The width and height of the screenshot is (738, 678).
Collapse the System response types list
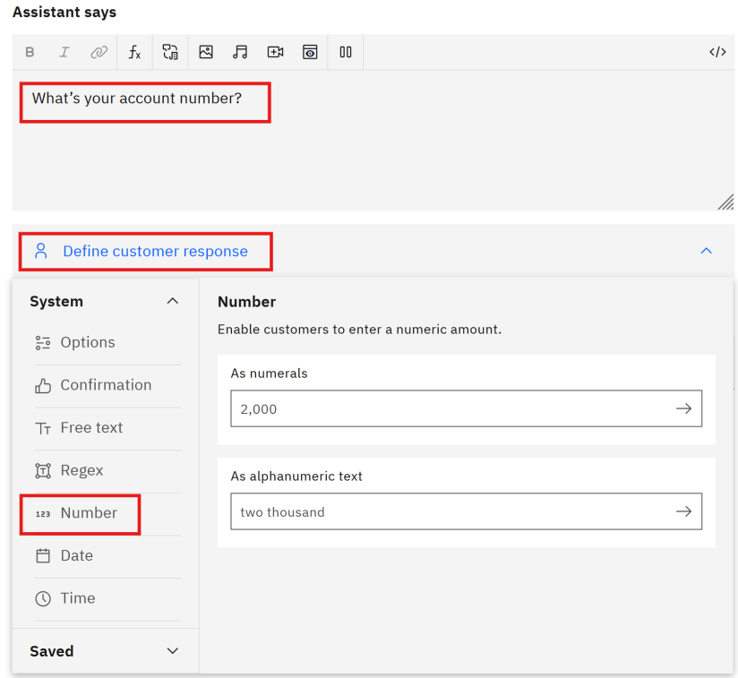click(x=173, y=301)
